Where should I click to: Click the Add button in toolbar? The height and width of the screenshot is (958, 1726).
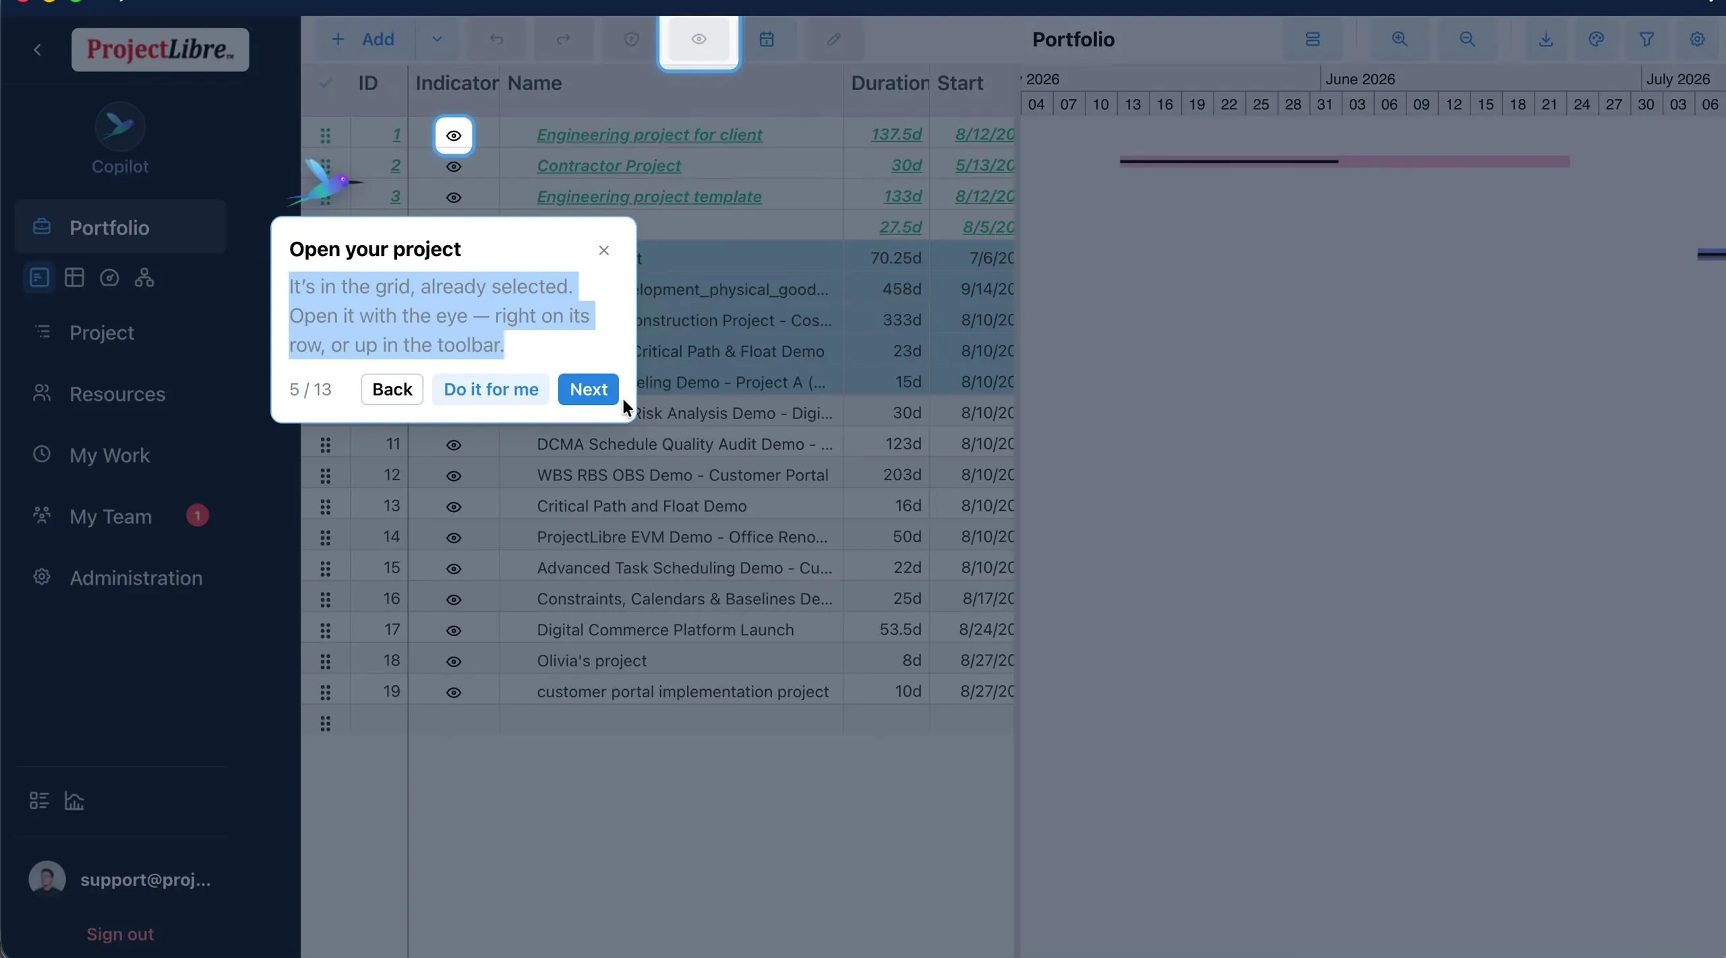click(364, 39)
